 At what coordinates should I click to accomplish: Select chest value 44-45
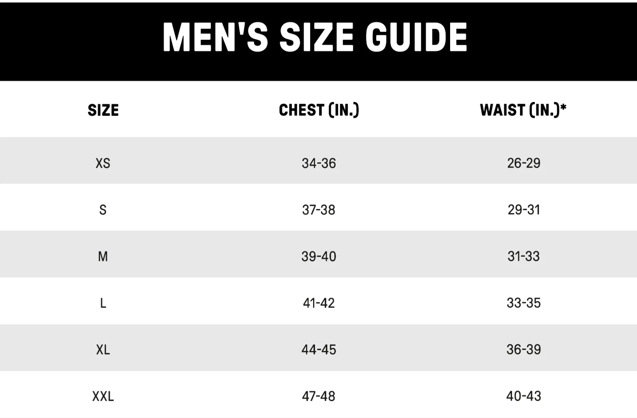coord(319,350)
